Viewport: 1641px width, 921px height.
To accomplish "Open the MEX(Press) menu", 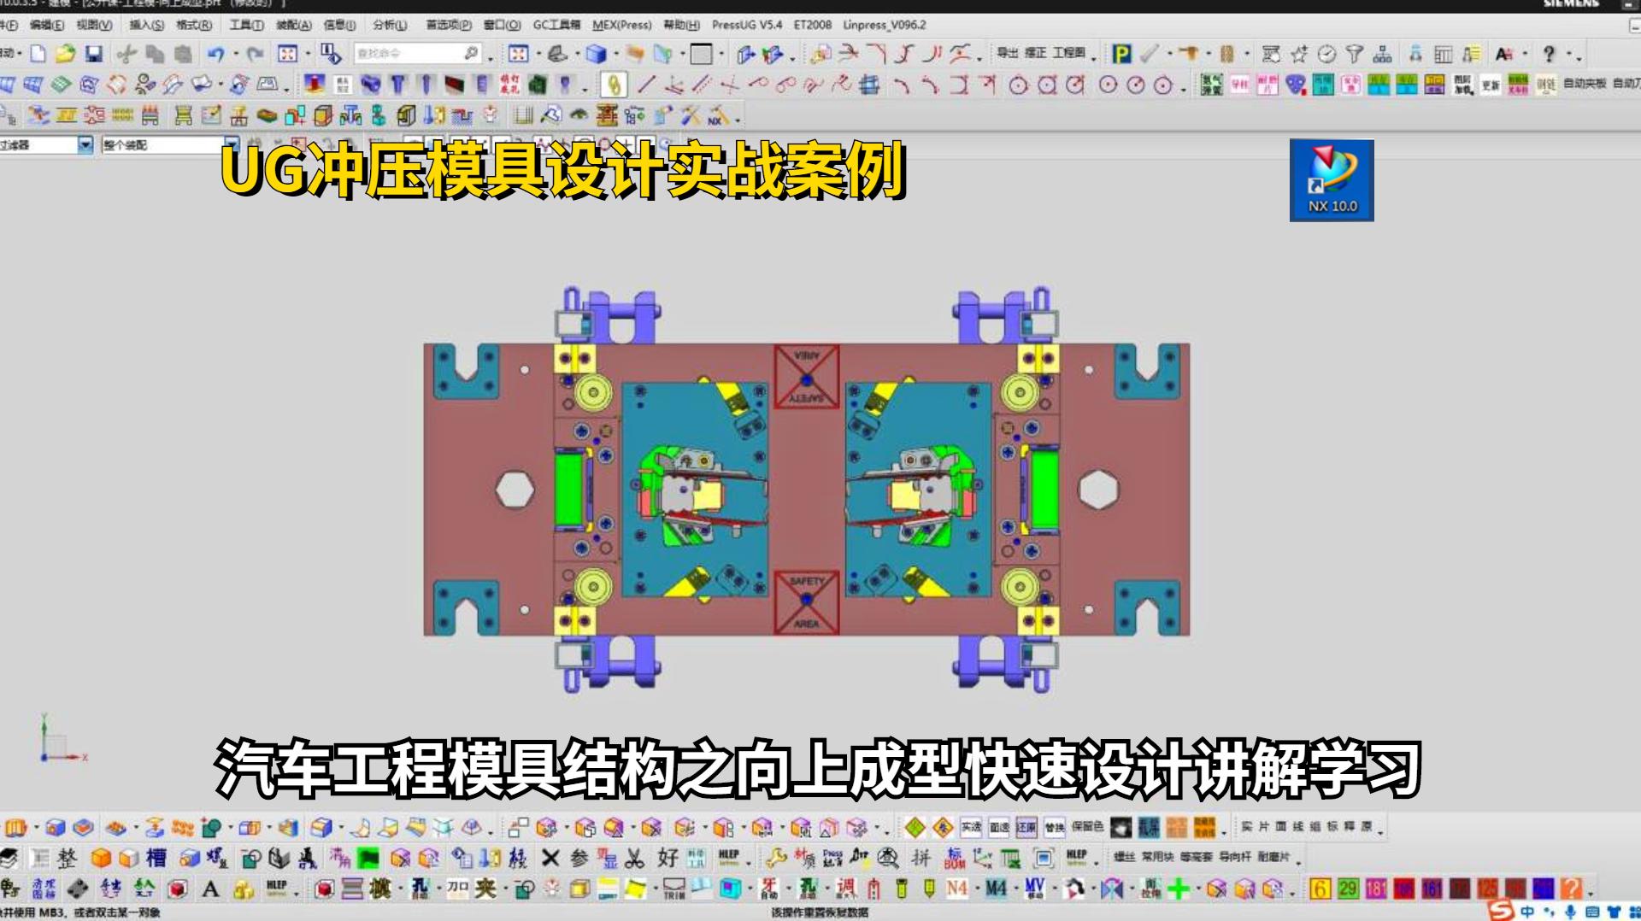I will point(621,25).
